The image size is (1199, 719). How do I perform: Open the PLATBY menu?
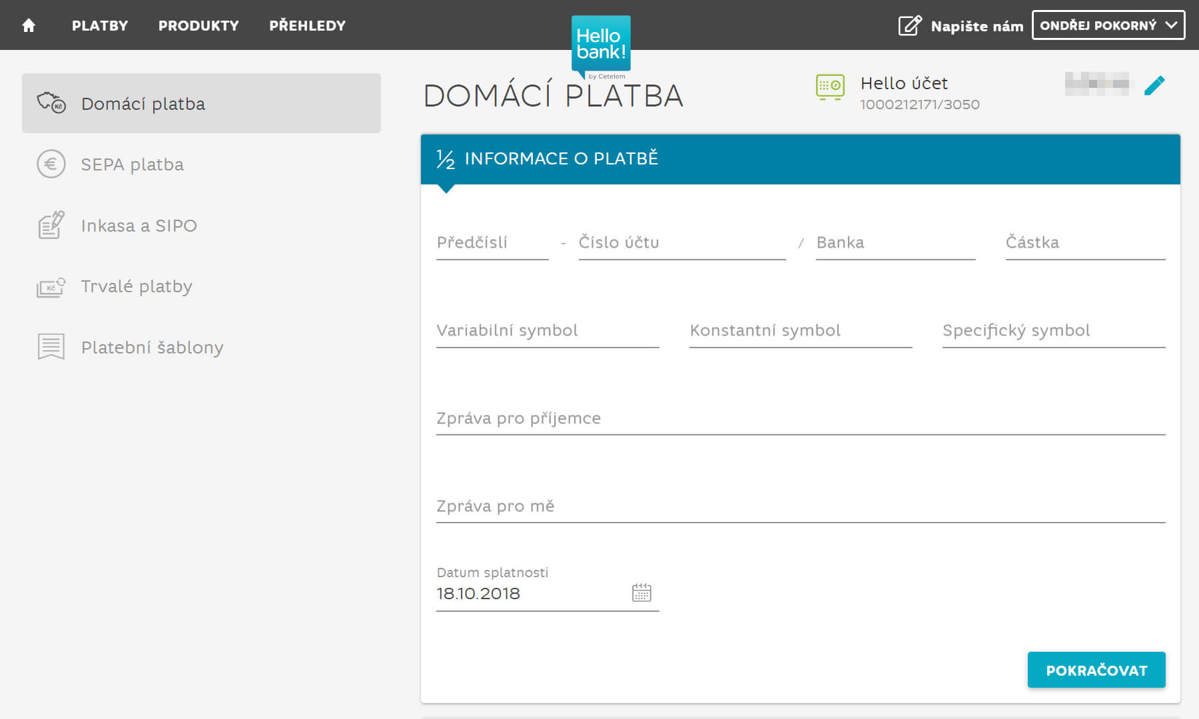point(99,25)
